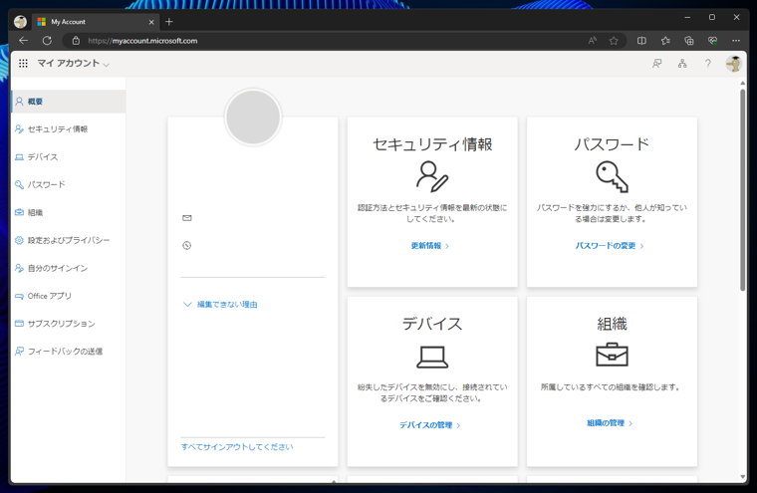Image resolution: width=757 pixels, height=493 pixels.
Task: Click the profile photo placeholder circle
Action: coord(253,117)
